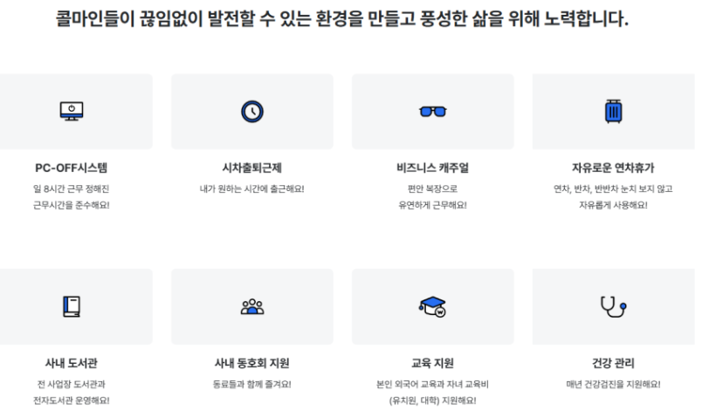This screenshot has height=411, width=723.
Task: Click the stethoscope icon for 건강 관리
Action: [x=613, y=306]
